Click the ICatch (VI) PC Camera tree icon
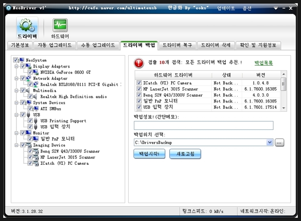This screenshot has height=221, width=301. pyautogui.click(x=37, y=163)
